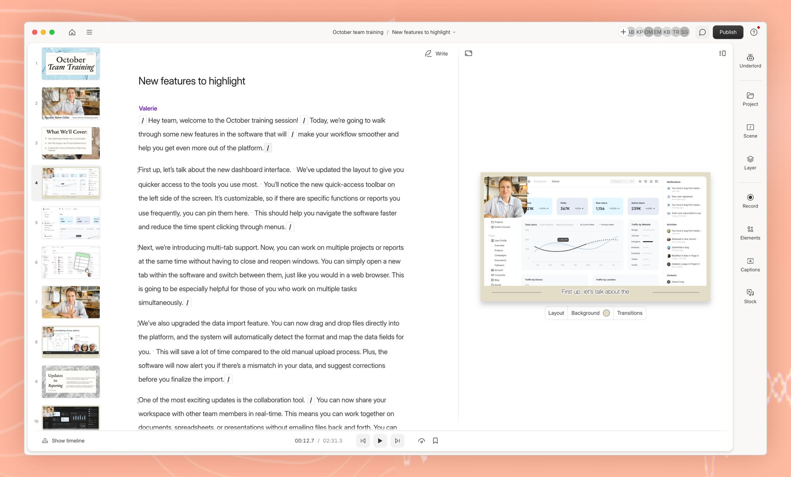Open the Layout options

556,313
